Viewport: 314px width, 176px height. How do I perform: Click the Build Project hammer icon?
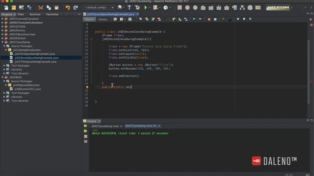tap(129, 8)
